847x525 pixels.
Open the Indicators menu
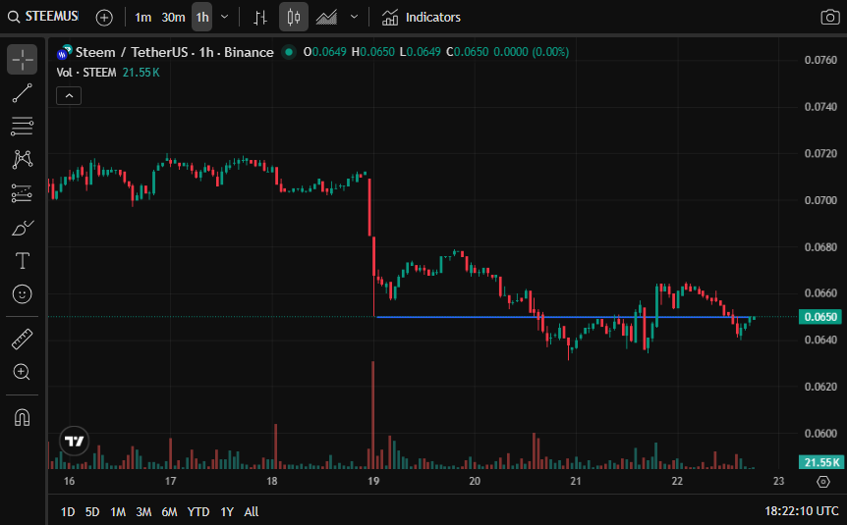click(422, 18)
